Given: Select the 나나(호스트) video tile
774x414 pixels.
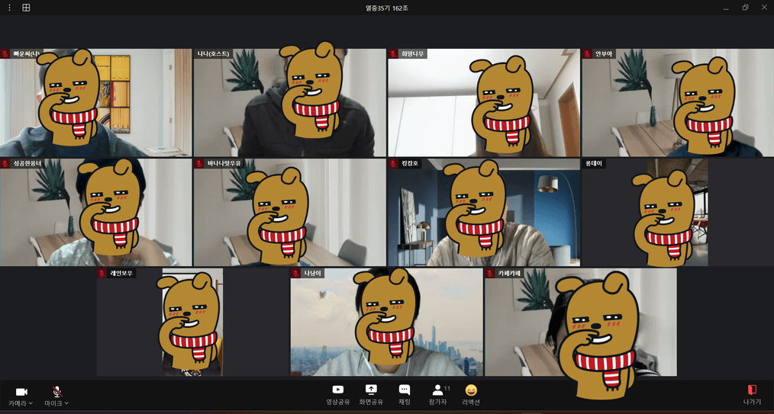Looking at the screenshot, I should pos(290,102).
